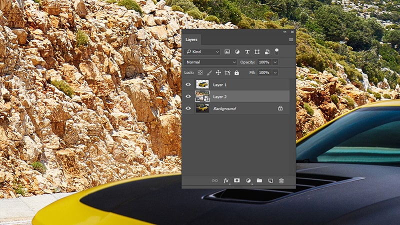Hide Layer 2 with its eye icon
The image size is (400, 225).
(x=188, y=96)
